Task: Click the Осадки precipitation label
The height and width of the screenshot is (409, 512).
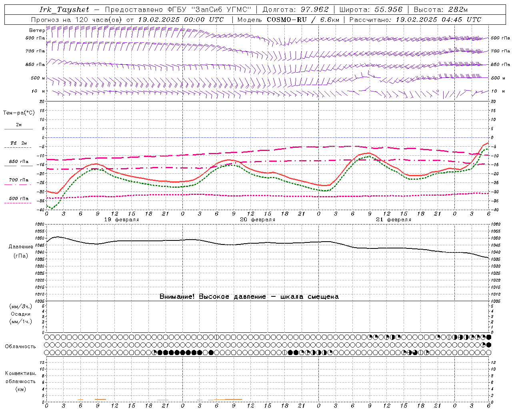Action: (21, 314)
